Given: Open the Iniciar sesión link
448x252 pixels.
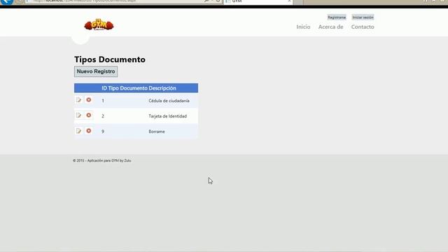Looking at the screenshot, I should [363, 17].
